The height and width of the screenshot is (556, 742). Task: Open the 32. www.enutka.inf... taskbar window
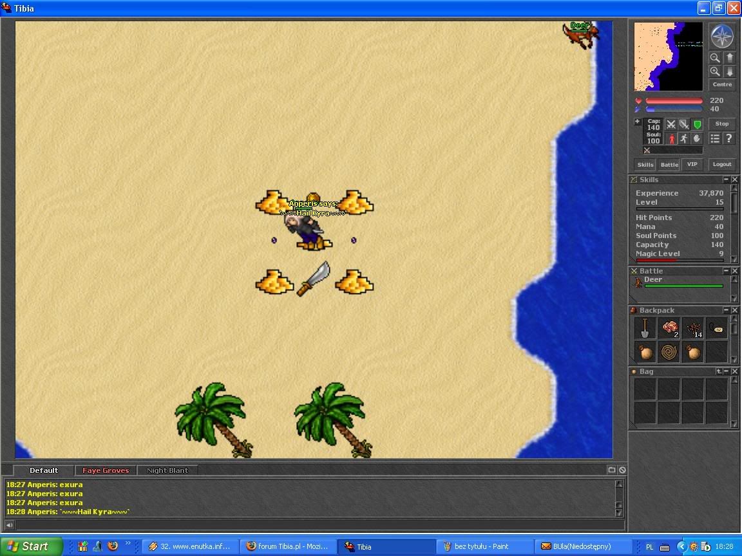click(190, 546)
